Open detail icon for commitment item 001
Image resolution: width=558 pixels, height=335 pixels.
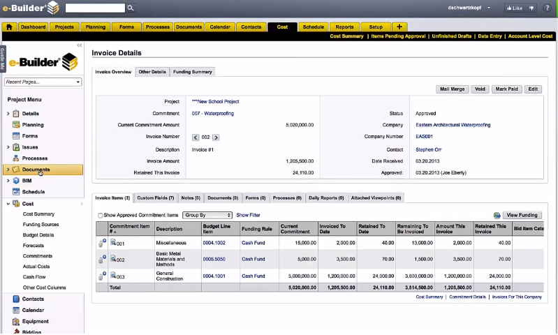113,242
